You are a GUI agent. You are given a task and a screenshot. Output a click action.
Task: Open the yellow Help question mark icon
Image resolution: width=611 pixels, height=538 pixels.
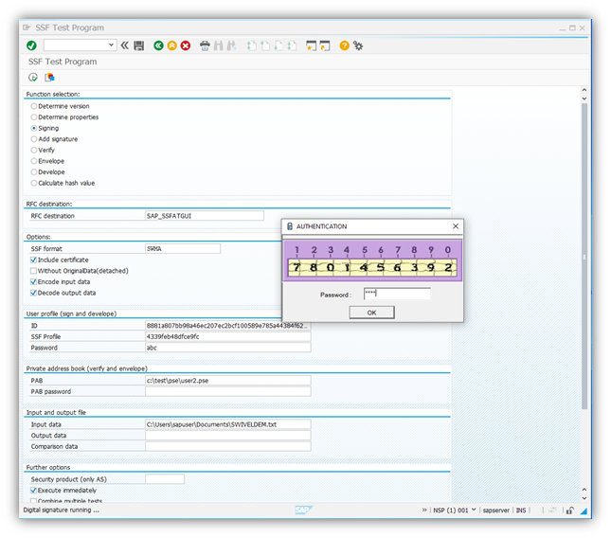[x=344, y=45]
